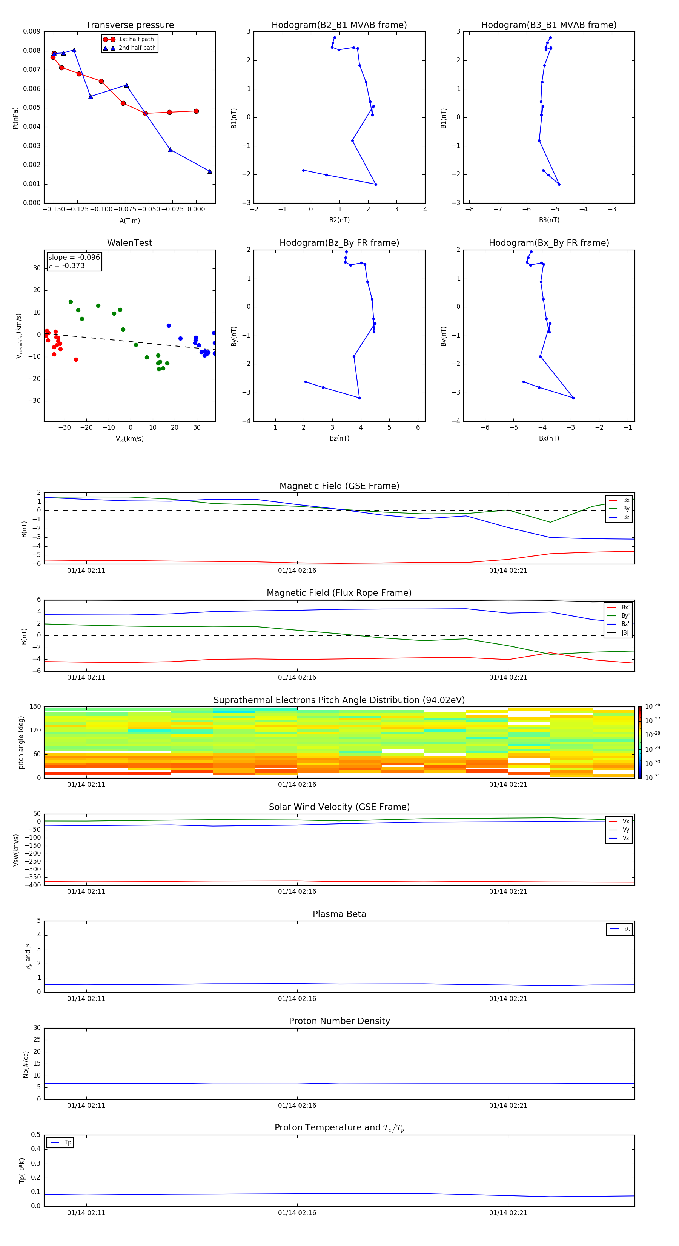This screenshot has height=1246, width=679.
Task: Click the 'Hodogram(B3_B1 MVAB frame)' title
Action: click(x=549, y=25)
